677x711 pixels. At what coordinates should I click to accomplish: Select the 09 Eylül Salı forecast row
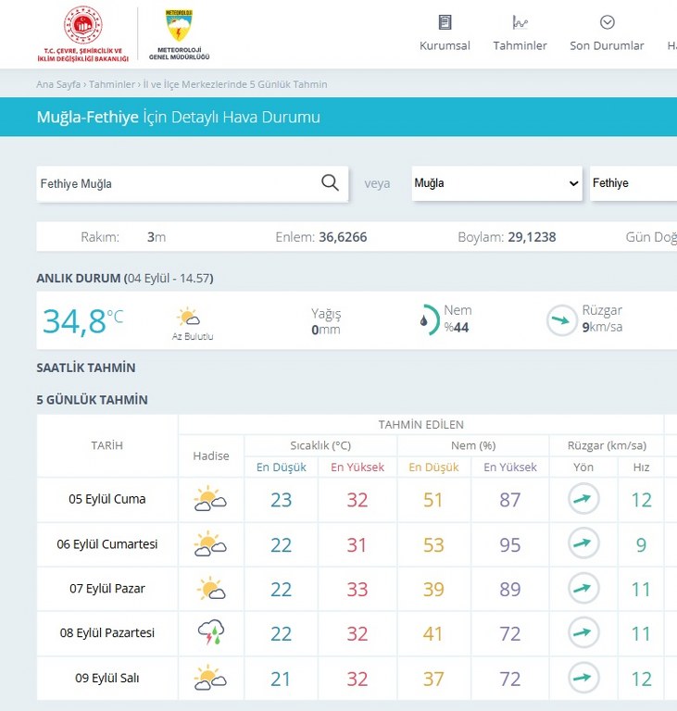click(x=107, y=679)
